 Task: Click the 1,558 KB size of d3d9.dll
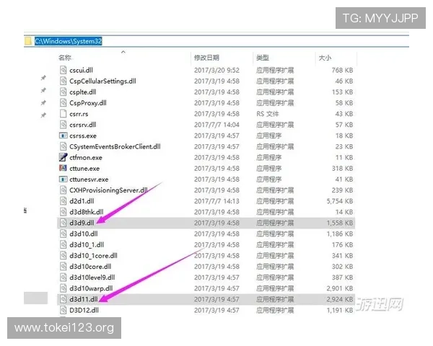click(340, 223)
